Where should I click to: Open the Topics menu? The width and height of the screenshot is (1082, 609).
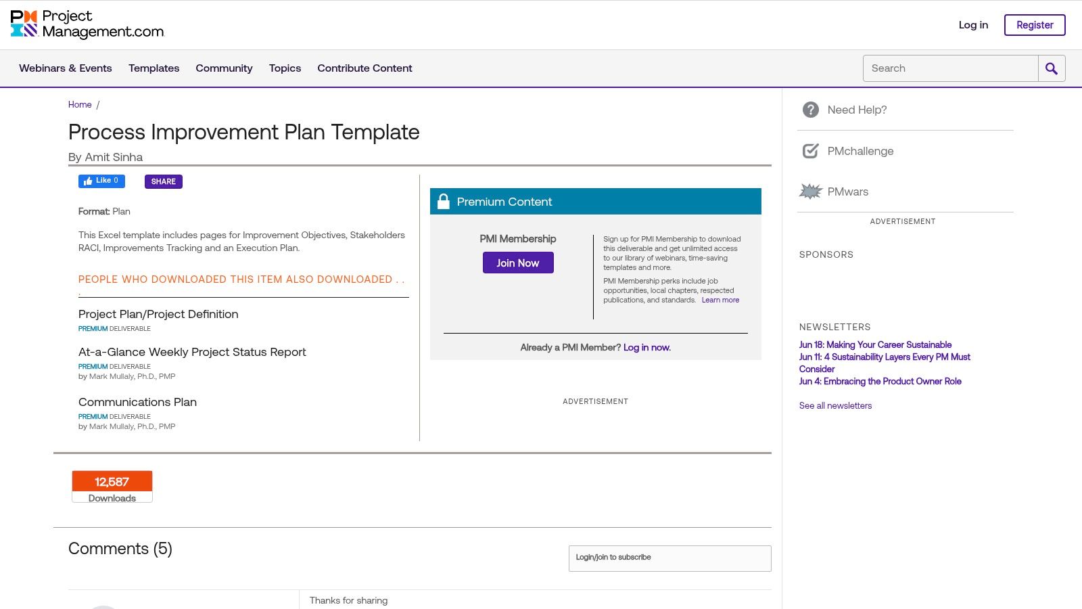[x=285, y=68]
